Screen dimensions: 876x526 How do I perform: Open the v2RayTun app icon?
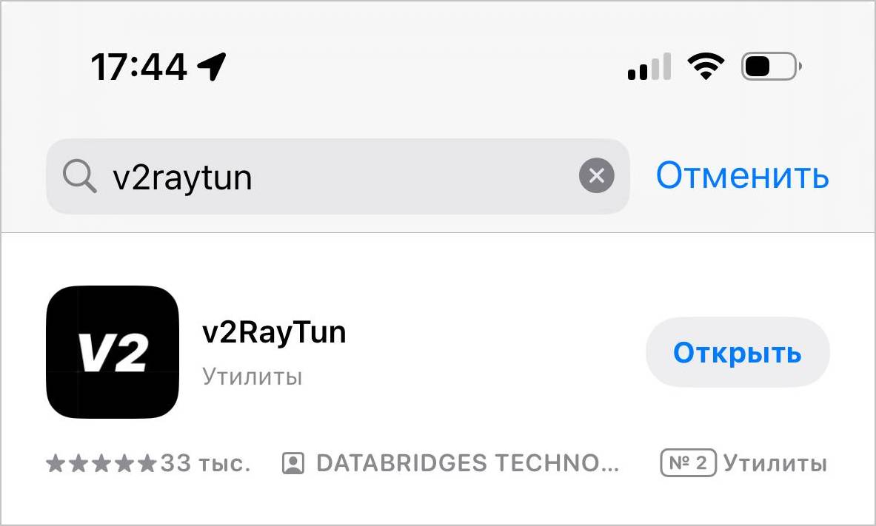coord(113,352)
